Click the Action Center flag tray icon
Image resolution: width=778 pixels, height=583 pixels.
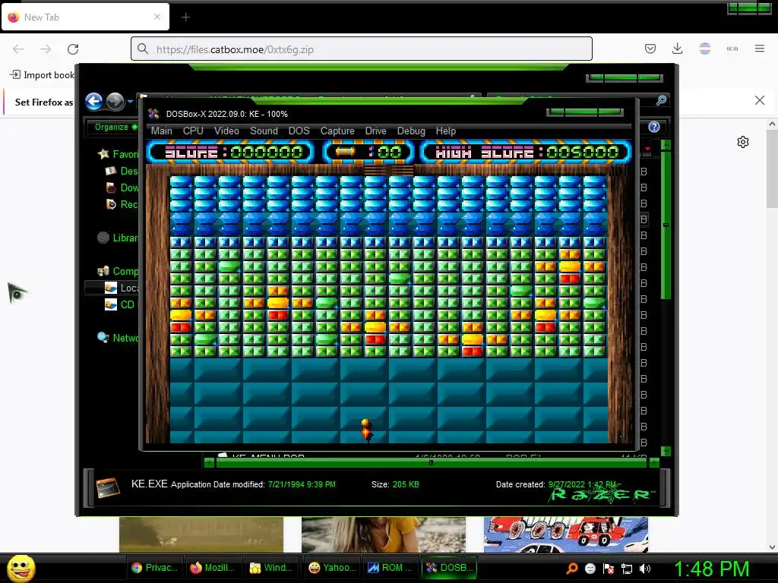click(609, 569)
